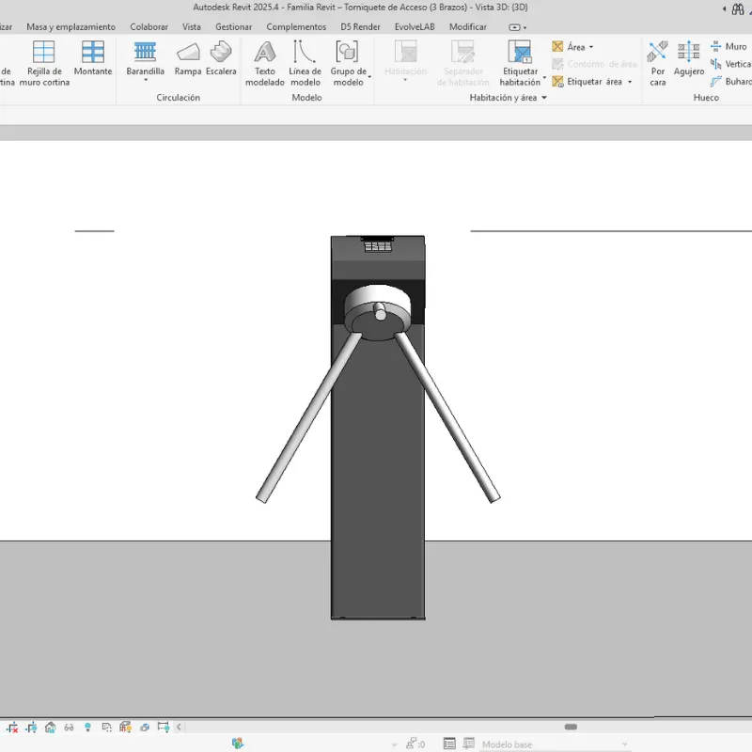Expand the Área dropdown
Image resolution: width=752 pixels, height=752 pixels.
pos(588,46)
